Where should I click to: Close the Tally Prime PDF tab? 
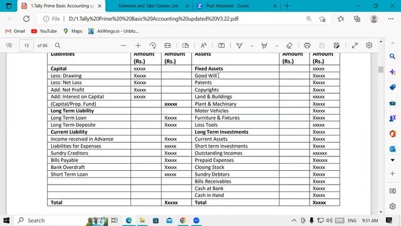[x=100, y=6]
